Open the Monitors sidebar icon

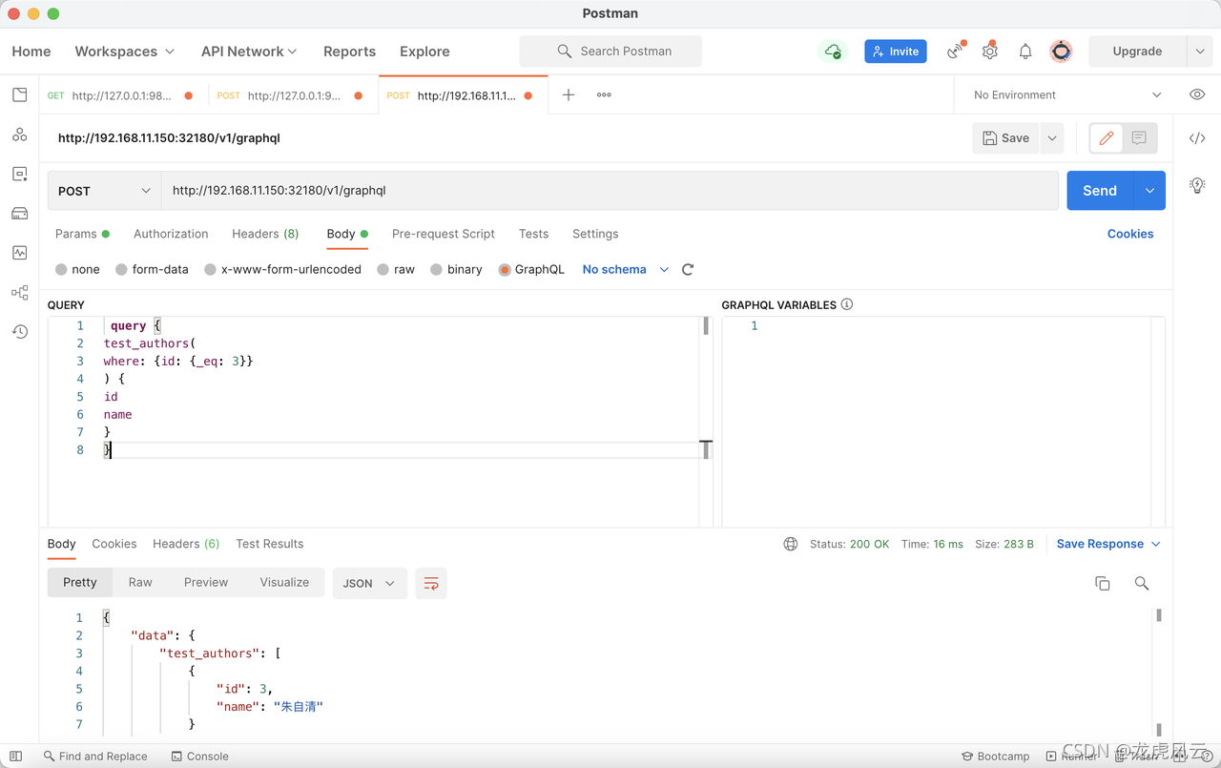(x=20, y=253)
